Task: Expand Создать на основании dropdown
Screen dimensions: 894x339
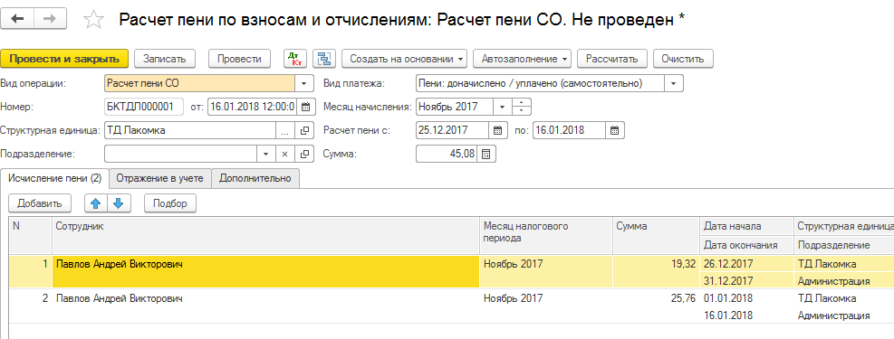Action: click(x=404, y=59)
